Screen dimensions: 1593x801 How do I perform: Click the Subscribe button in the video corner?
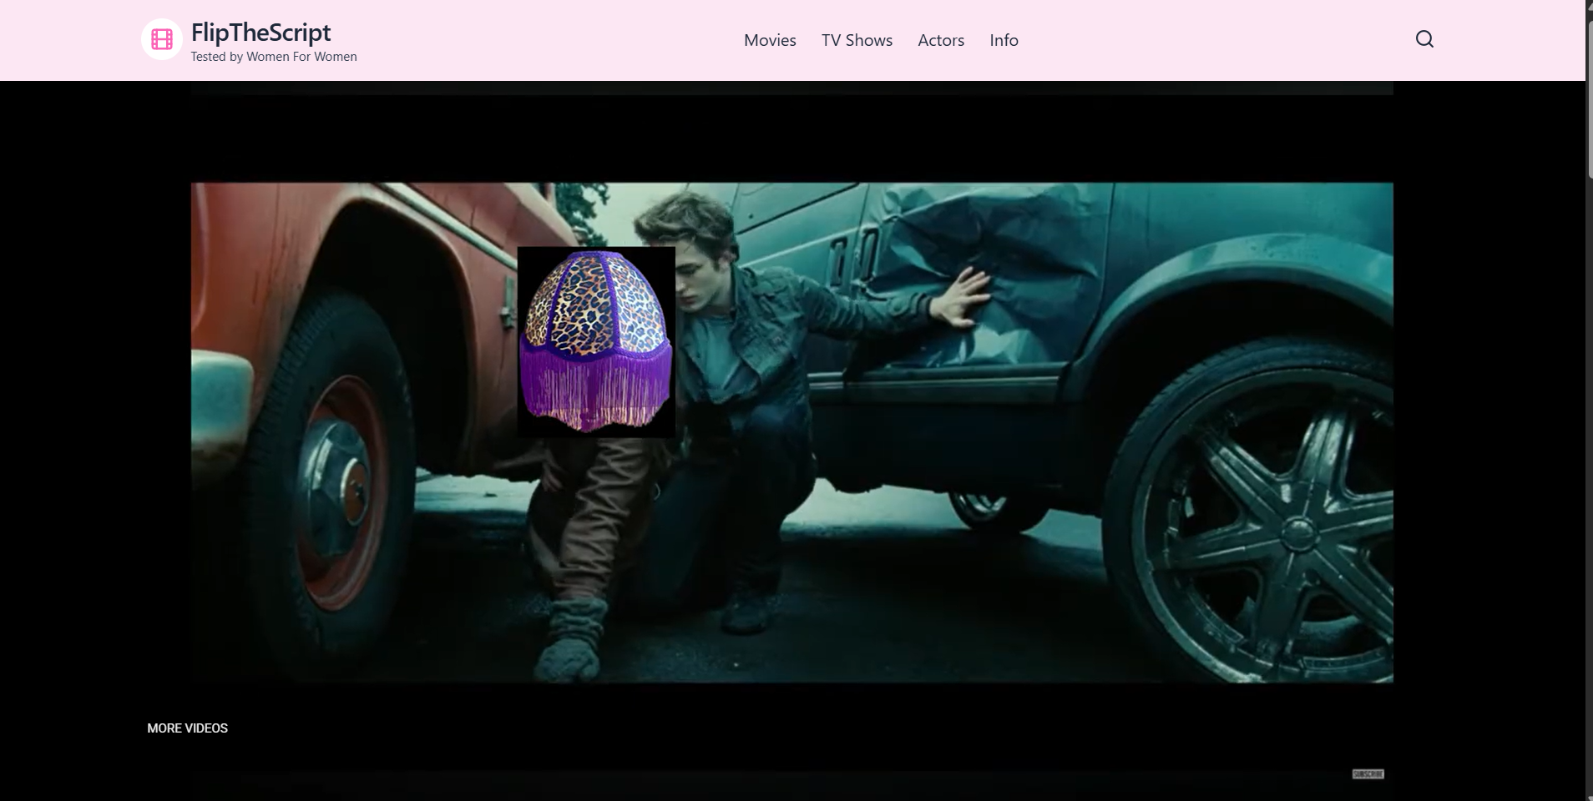1368,774
